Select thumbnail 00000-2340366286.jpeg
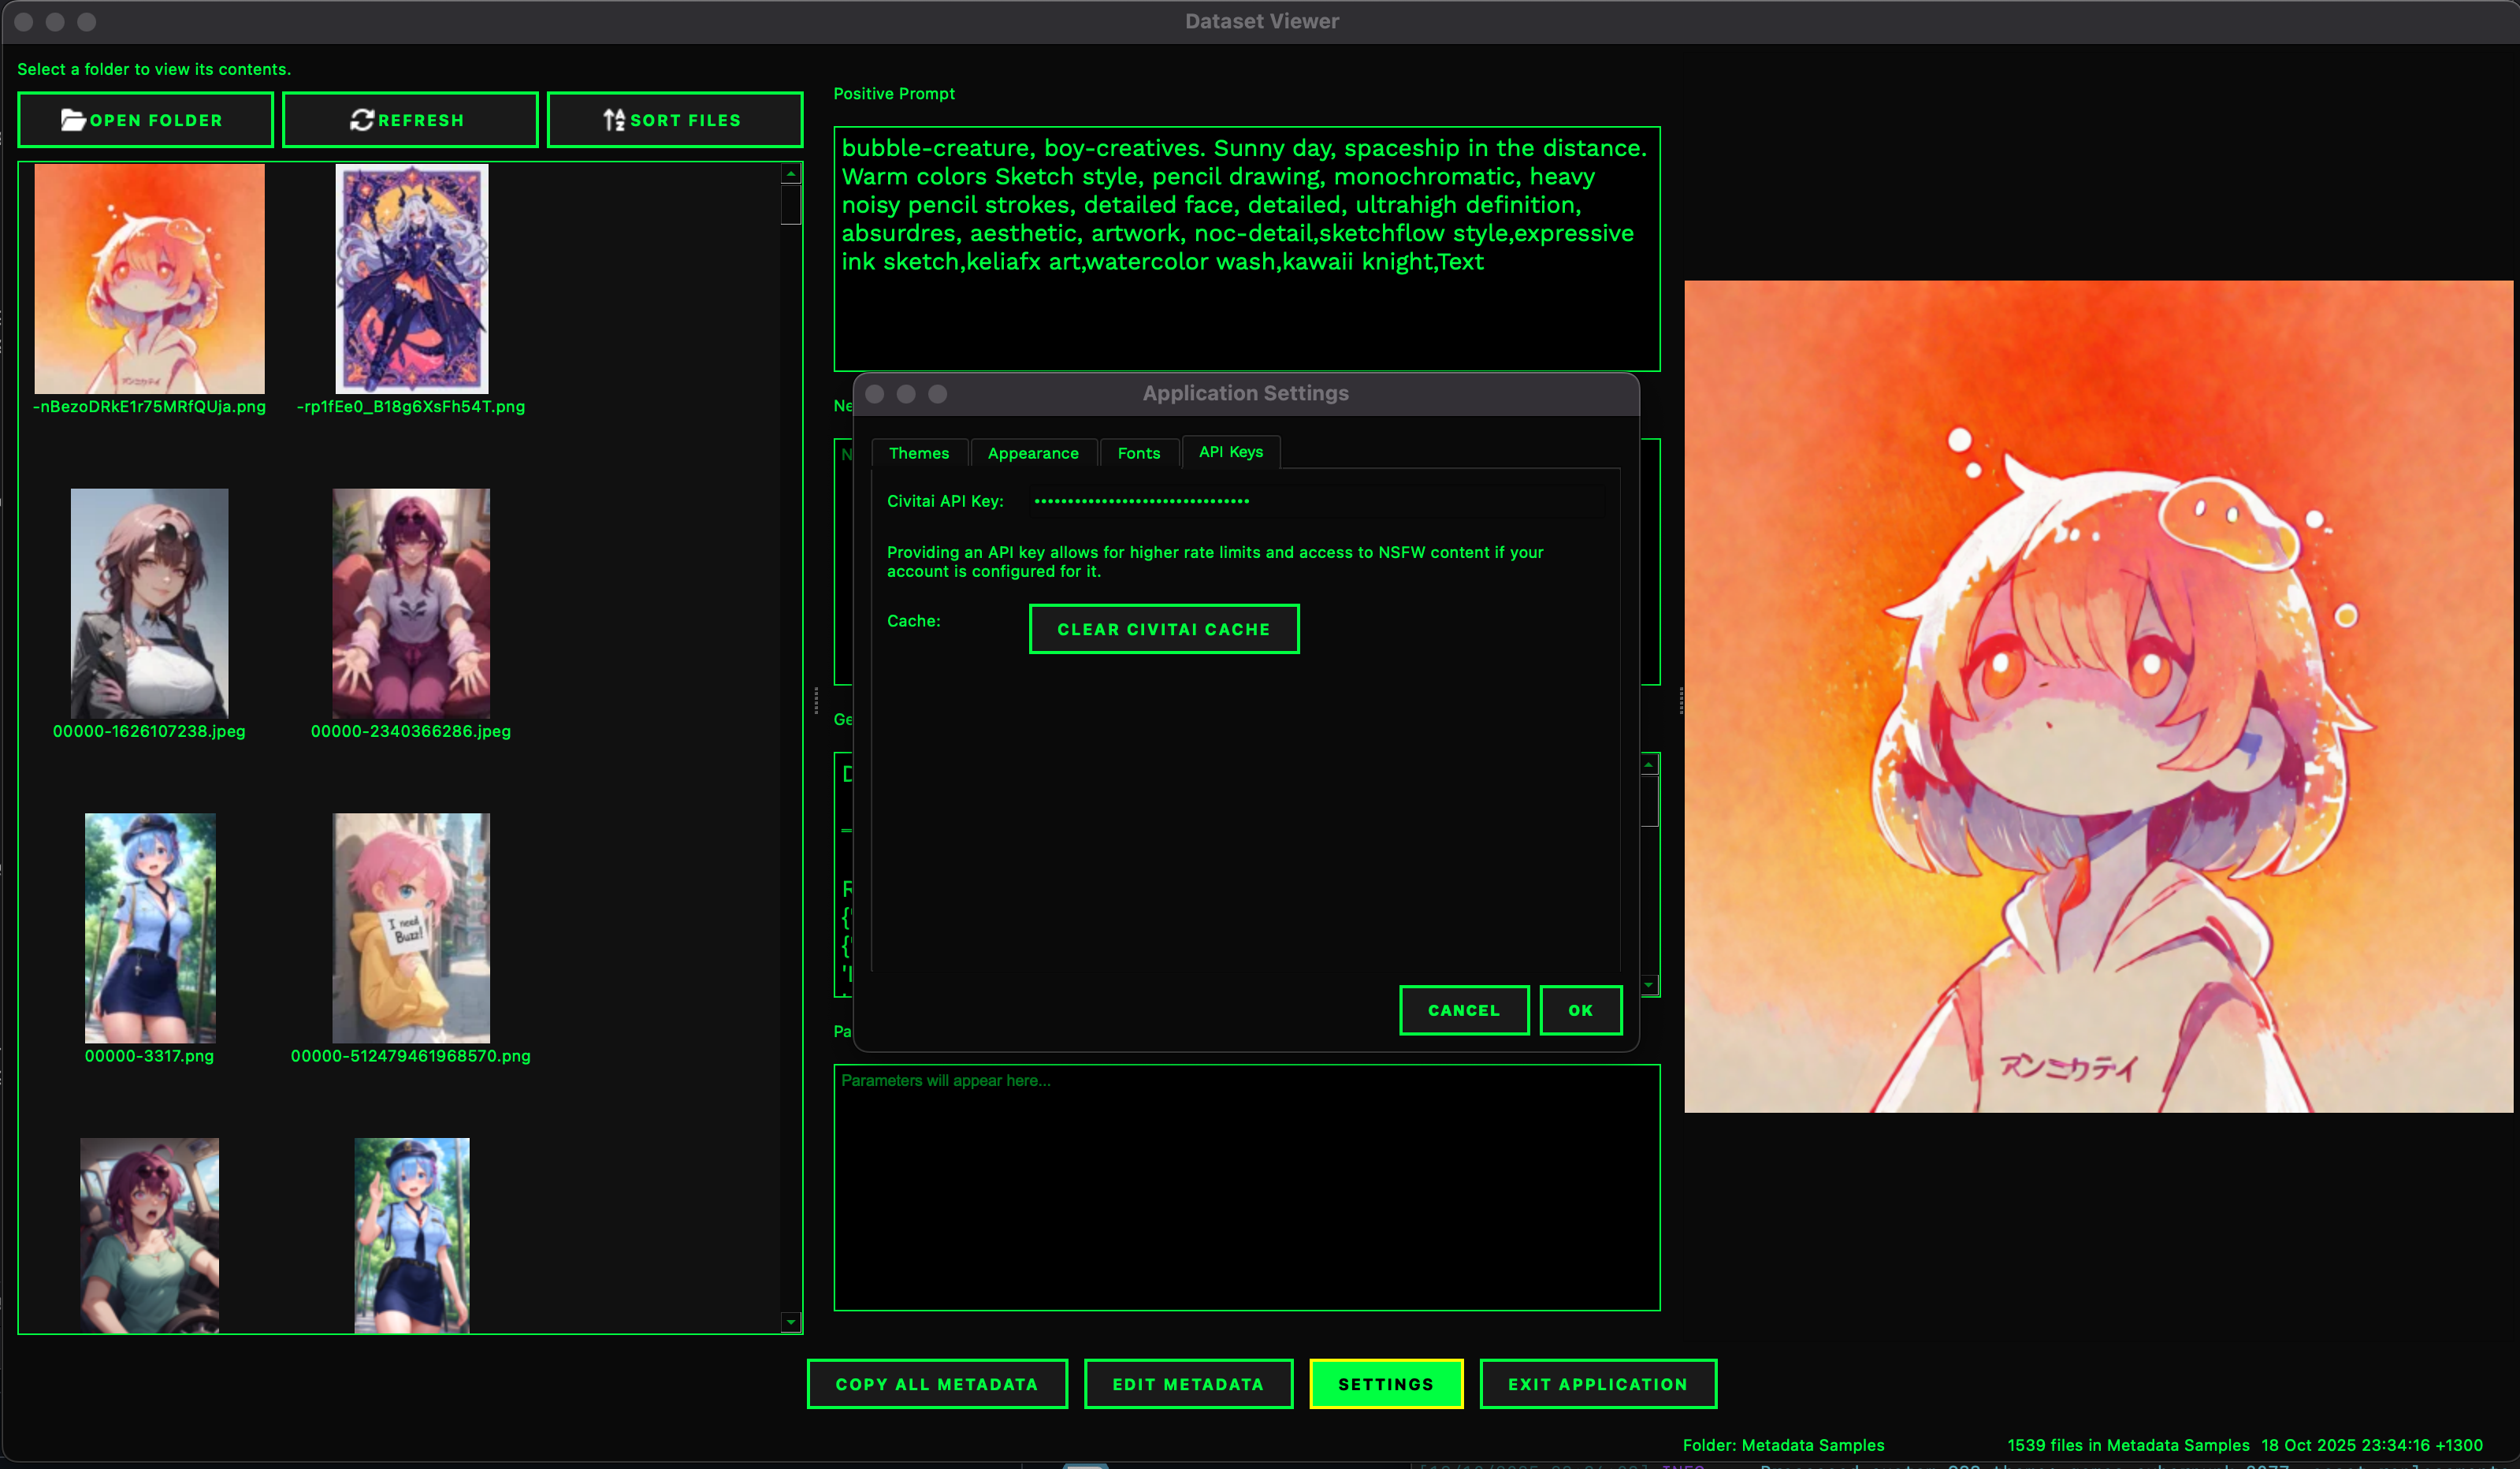Viewport: 2520px width, 1469px height. [411, 603]
